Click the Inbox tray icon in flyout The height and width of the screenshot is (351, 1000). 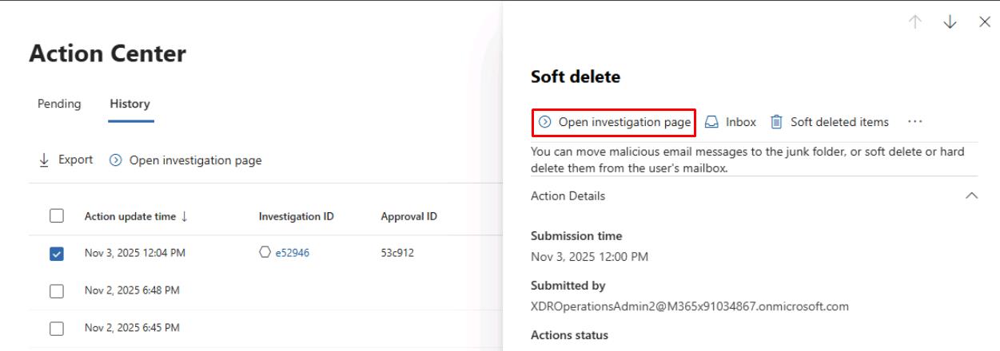pyautogui.click(x=711, y=122)
